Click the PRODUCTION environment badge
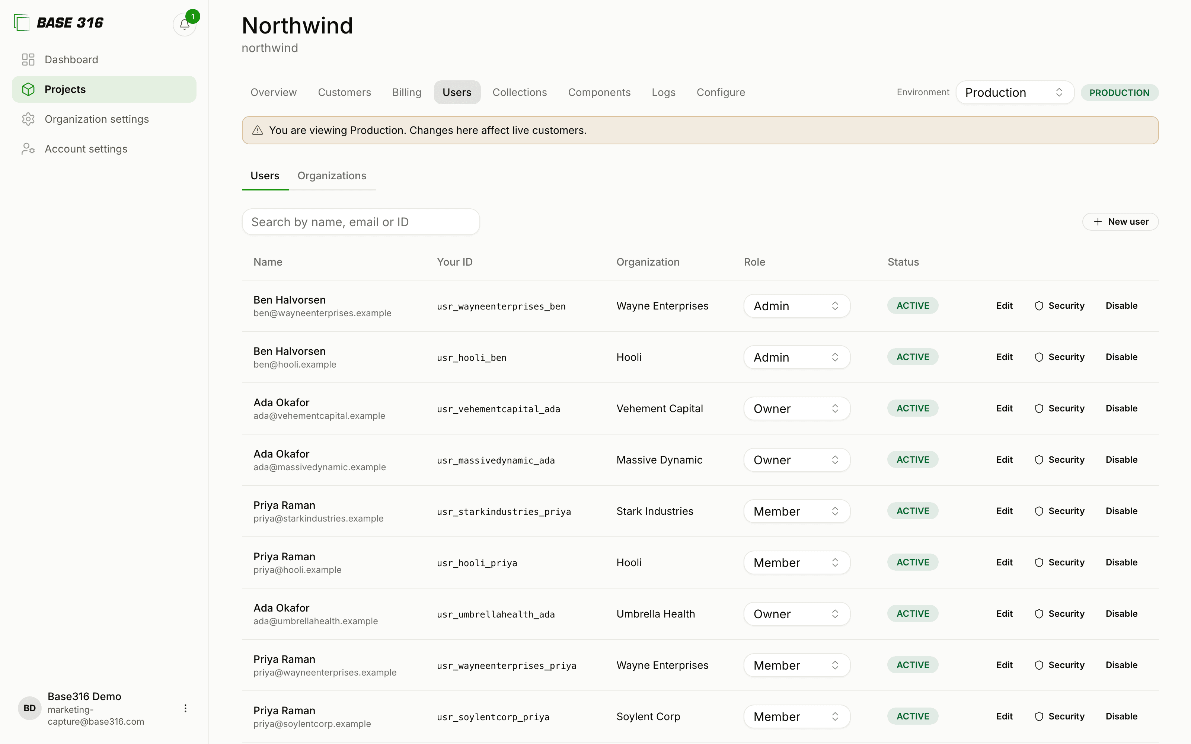Screen dimensions: 1191x744 (x=1119, y=93)
